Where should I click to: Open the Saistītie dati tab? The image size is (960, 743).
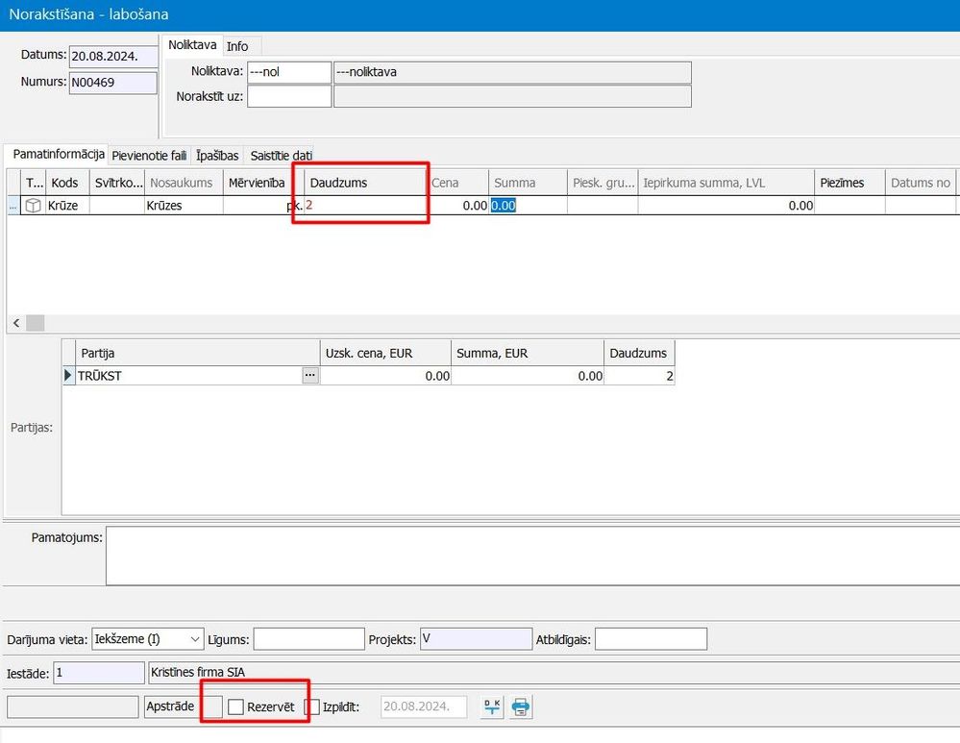[x=281, y=156]
